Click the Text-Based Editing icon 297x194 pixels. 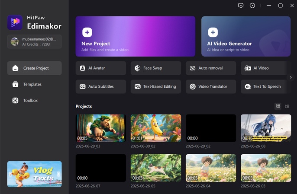click(x=138, y=86)
